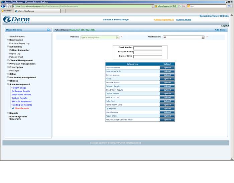Open Records Requested link
The image size is (234, 183).
click(x=22, y=101)
